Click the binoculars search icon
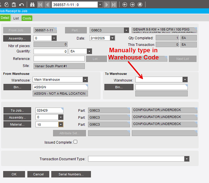Image resolution: width=209 pixels, height=183 pixels. [x=32, y=5]
